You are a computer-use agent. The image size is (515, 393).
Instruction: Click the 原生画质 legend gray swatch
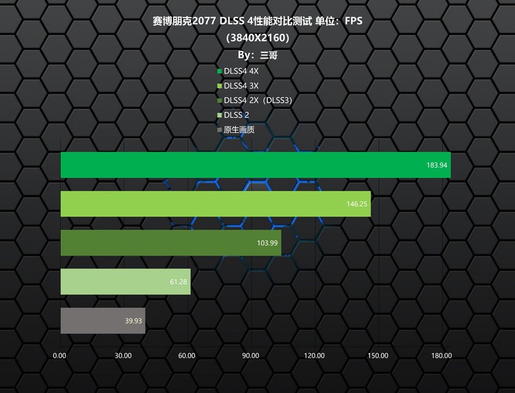[x=220, y=130]
